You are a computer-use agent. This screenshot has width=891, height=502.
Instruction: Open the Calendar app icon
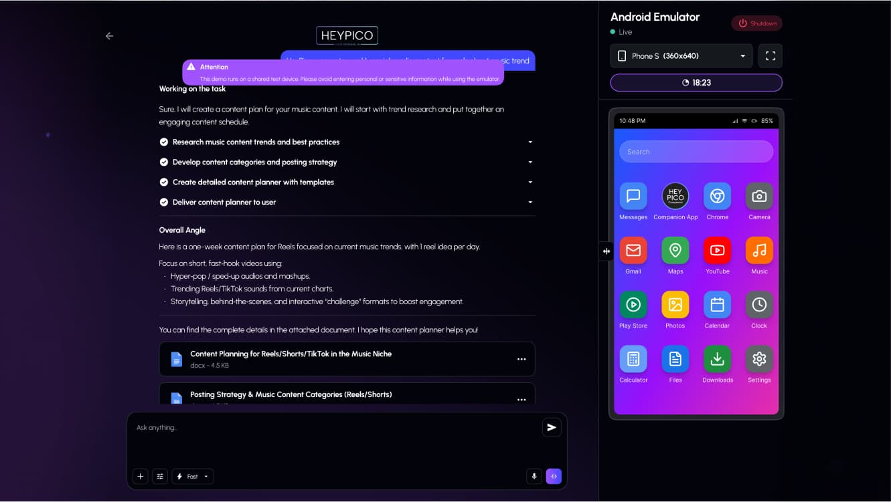[717, 305]
